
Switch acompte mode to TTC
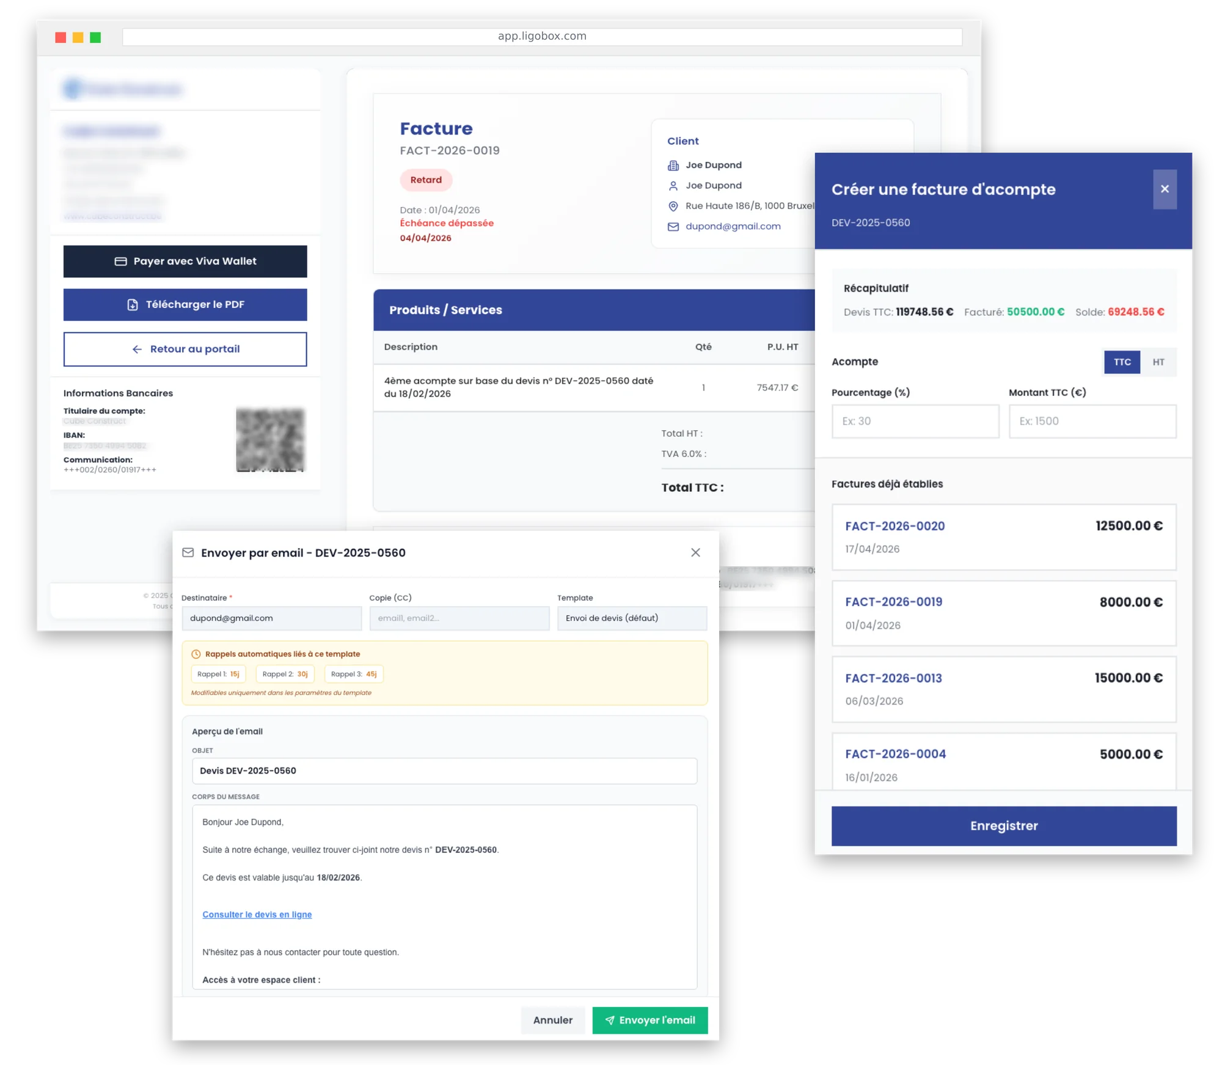pos(1122,362)
